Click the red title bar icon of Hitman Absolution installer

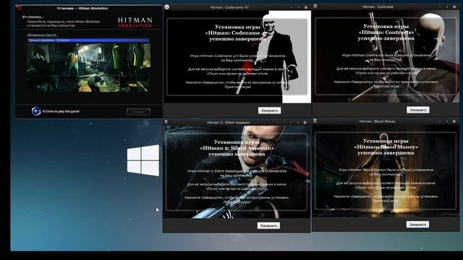pyautogui.click(x=19, y=8)
